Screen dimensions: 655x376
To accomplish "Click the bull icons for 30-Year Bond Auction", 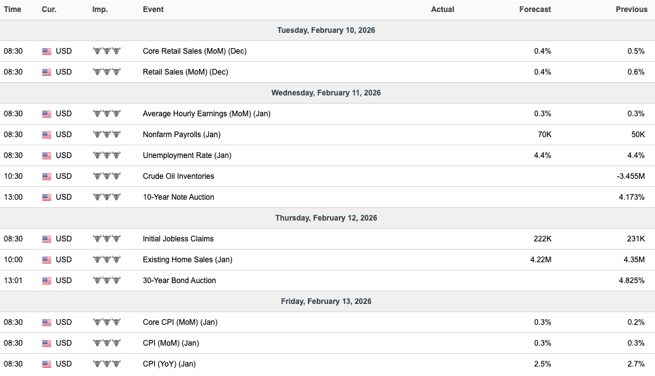I will 106,281.
